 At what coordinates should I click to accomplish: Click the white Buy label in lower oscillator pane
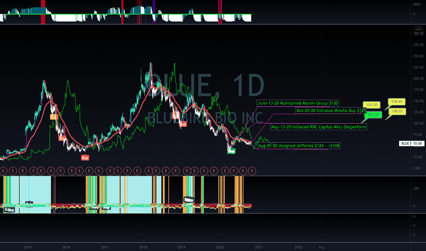pyautogui.click(x=189, y=200)
